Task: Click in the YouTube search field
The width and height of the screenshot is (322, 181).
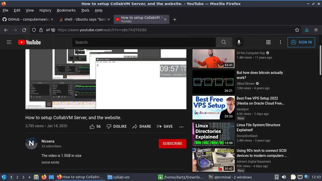Action: coord(144,42)
